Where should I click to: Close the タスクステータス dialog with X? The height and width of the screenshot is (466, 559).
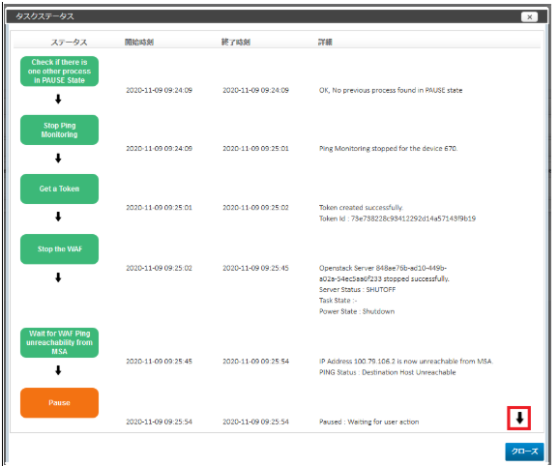529,16
